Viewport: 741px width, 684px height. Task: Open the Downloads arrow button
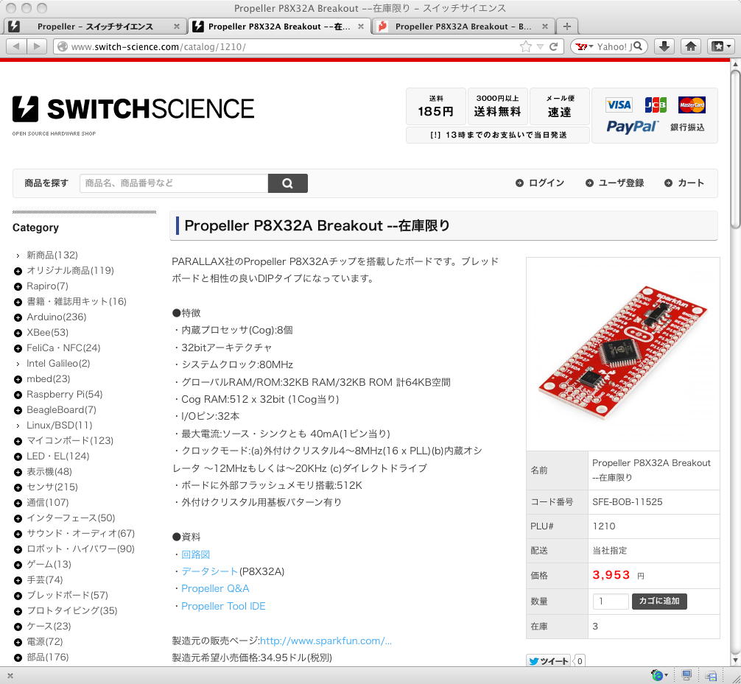point(664,46)
